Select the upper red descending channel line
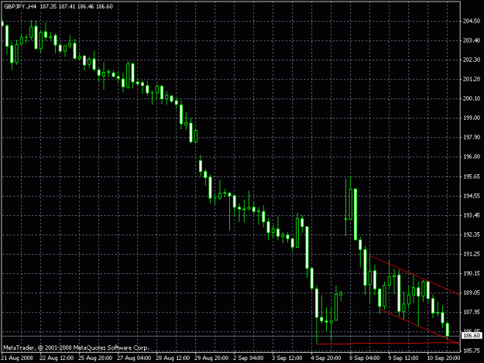Viewport: 484px width, 363px height. (x=414, y=275)
